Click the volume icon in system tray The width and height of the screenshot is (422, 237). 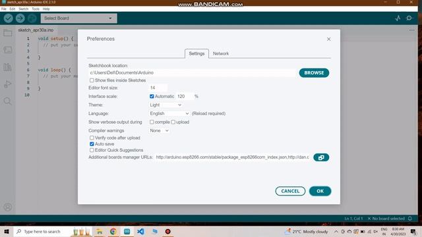coord(375,231)
